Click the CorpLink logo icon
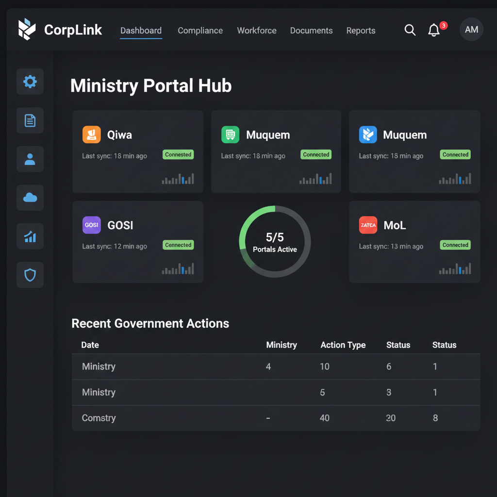Image resolution: width=497 pixels, height=497 pixels. (x=27, y=29)
